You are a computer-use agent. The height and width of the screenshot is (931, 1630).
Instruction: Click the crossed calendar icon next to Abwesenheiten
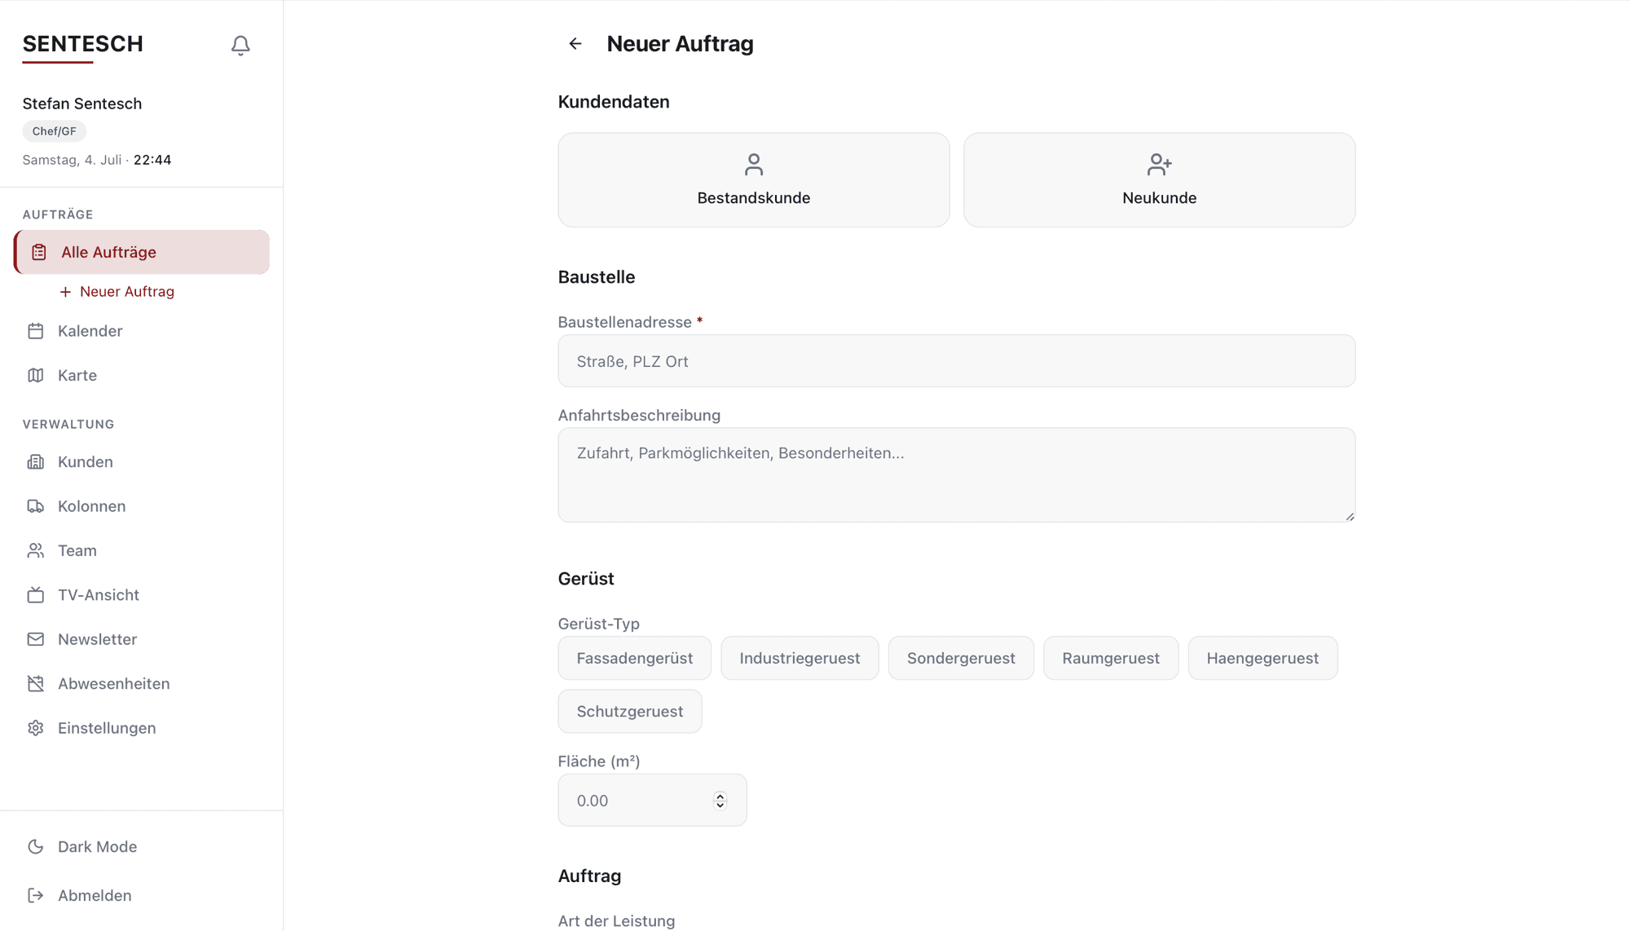click(36, 683)
